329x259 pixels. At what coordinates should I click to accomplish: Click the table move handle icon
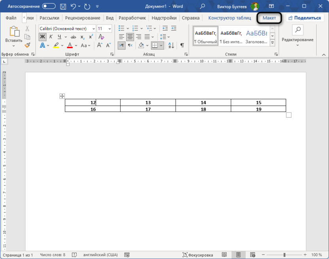coord(62,96)
